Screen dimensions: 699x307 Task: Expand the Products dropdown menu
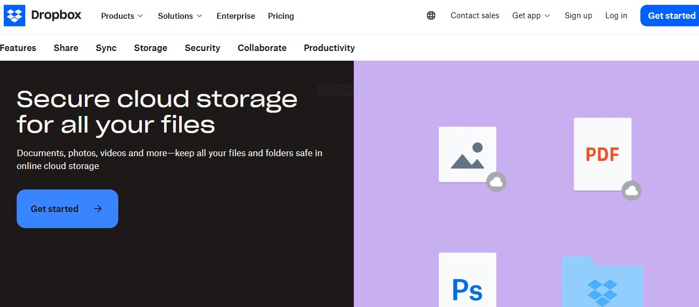pyautogui.click(x=122, y=16)
